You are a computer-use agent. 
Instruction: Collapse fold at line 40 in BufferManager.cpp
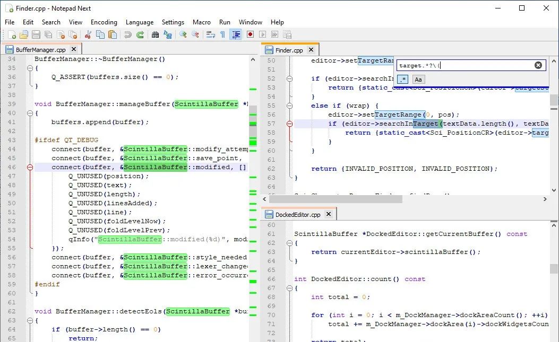click(x=30, y=113)
